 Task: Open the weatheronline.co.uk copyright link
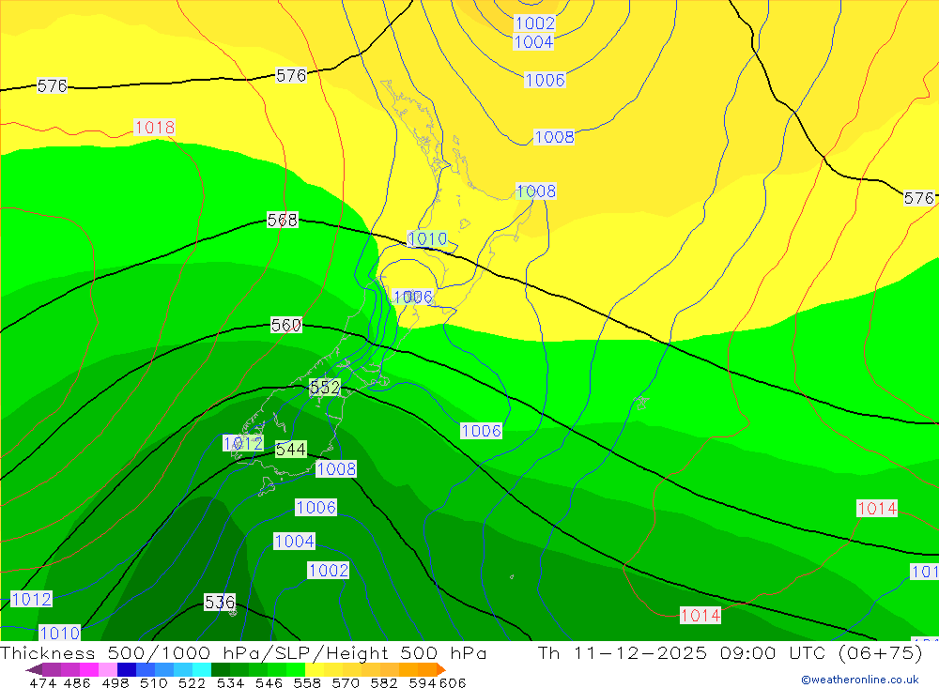[860, 680]
